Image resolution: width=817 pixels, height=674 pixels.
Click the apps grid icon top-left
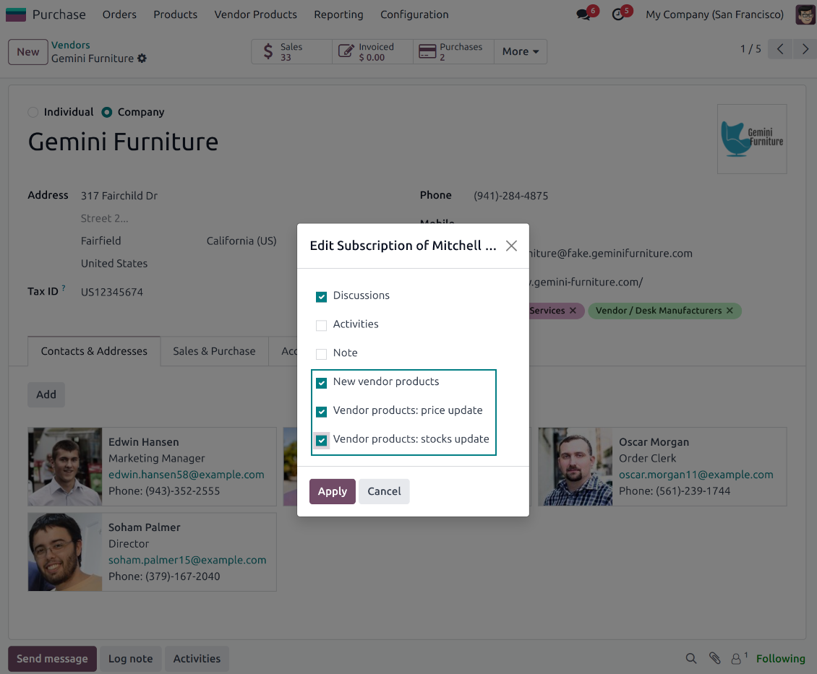coord(15,13)
